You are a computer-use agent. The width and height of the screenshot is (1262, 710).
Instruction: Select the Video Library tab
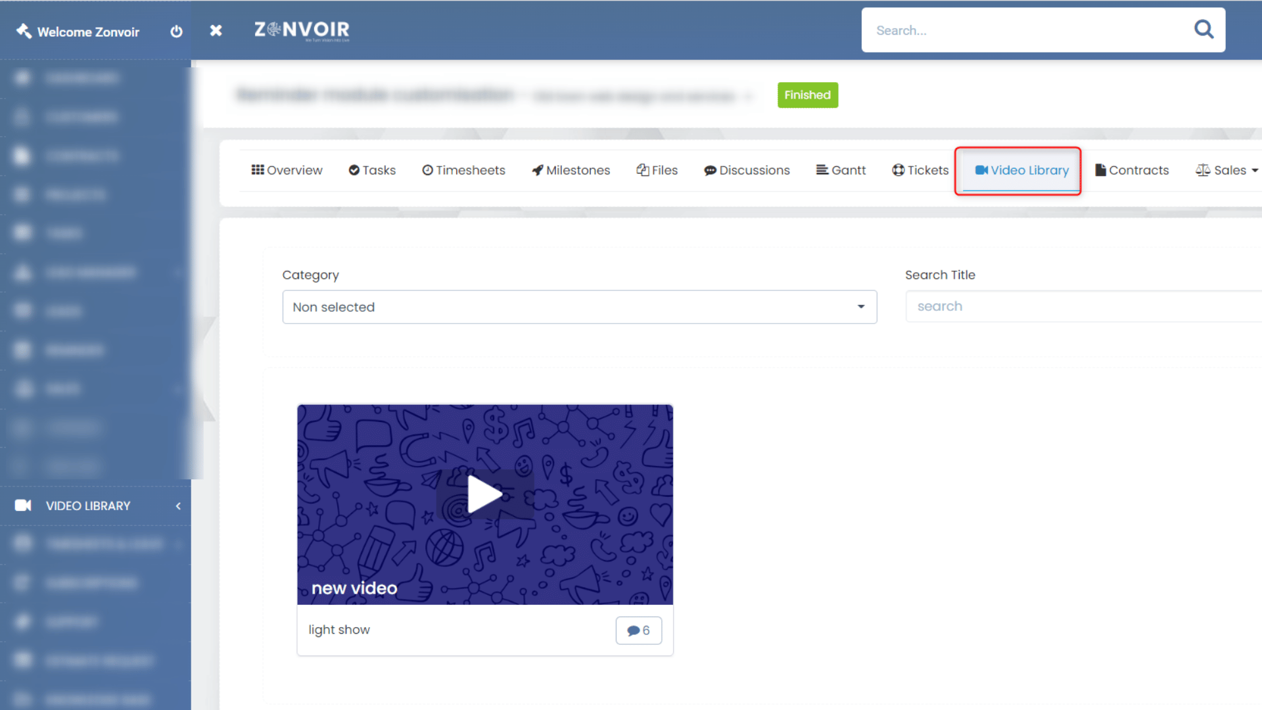click(x=1021, y=170)
